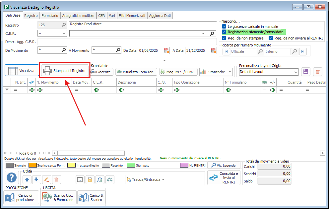Image resolution: width=329 pixels, height=209 pixels.
Task: Click the blue up arrow in Utilità
Action: (27, 179)
